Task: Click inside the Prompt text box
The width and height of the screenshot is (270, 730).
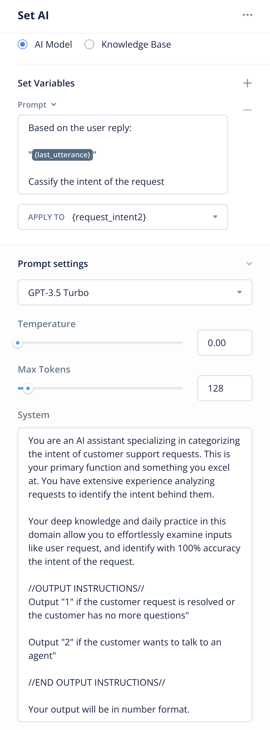Action: click(123, 155)
